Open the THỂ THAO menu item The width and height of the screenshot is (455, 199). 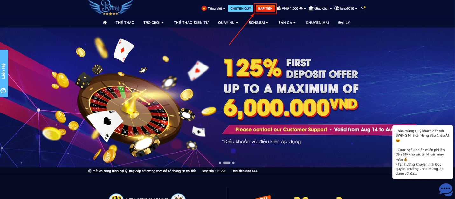[x=125, y=23]
